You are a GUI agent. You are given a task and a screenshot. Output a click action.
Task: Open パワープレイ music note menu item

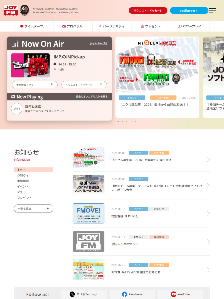coord(190,26)
